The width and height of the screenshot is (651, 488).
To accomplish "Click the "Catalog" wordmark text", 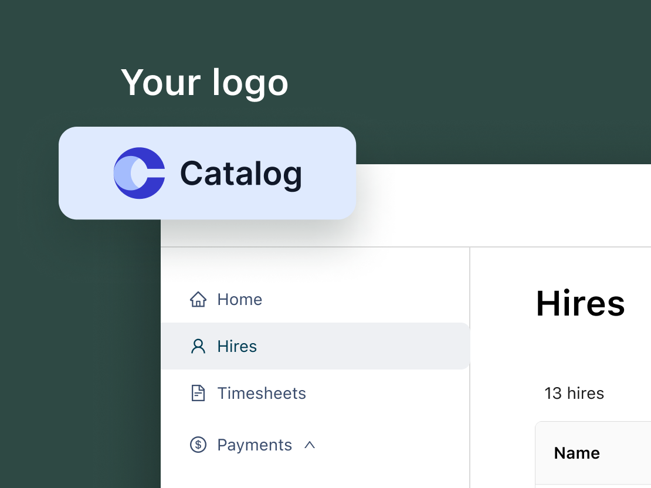I will point(240,174).
